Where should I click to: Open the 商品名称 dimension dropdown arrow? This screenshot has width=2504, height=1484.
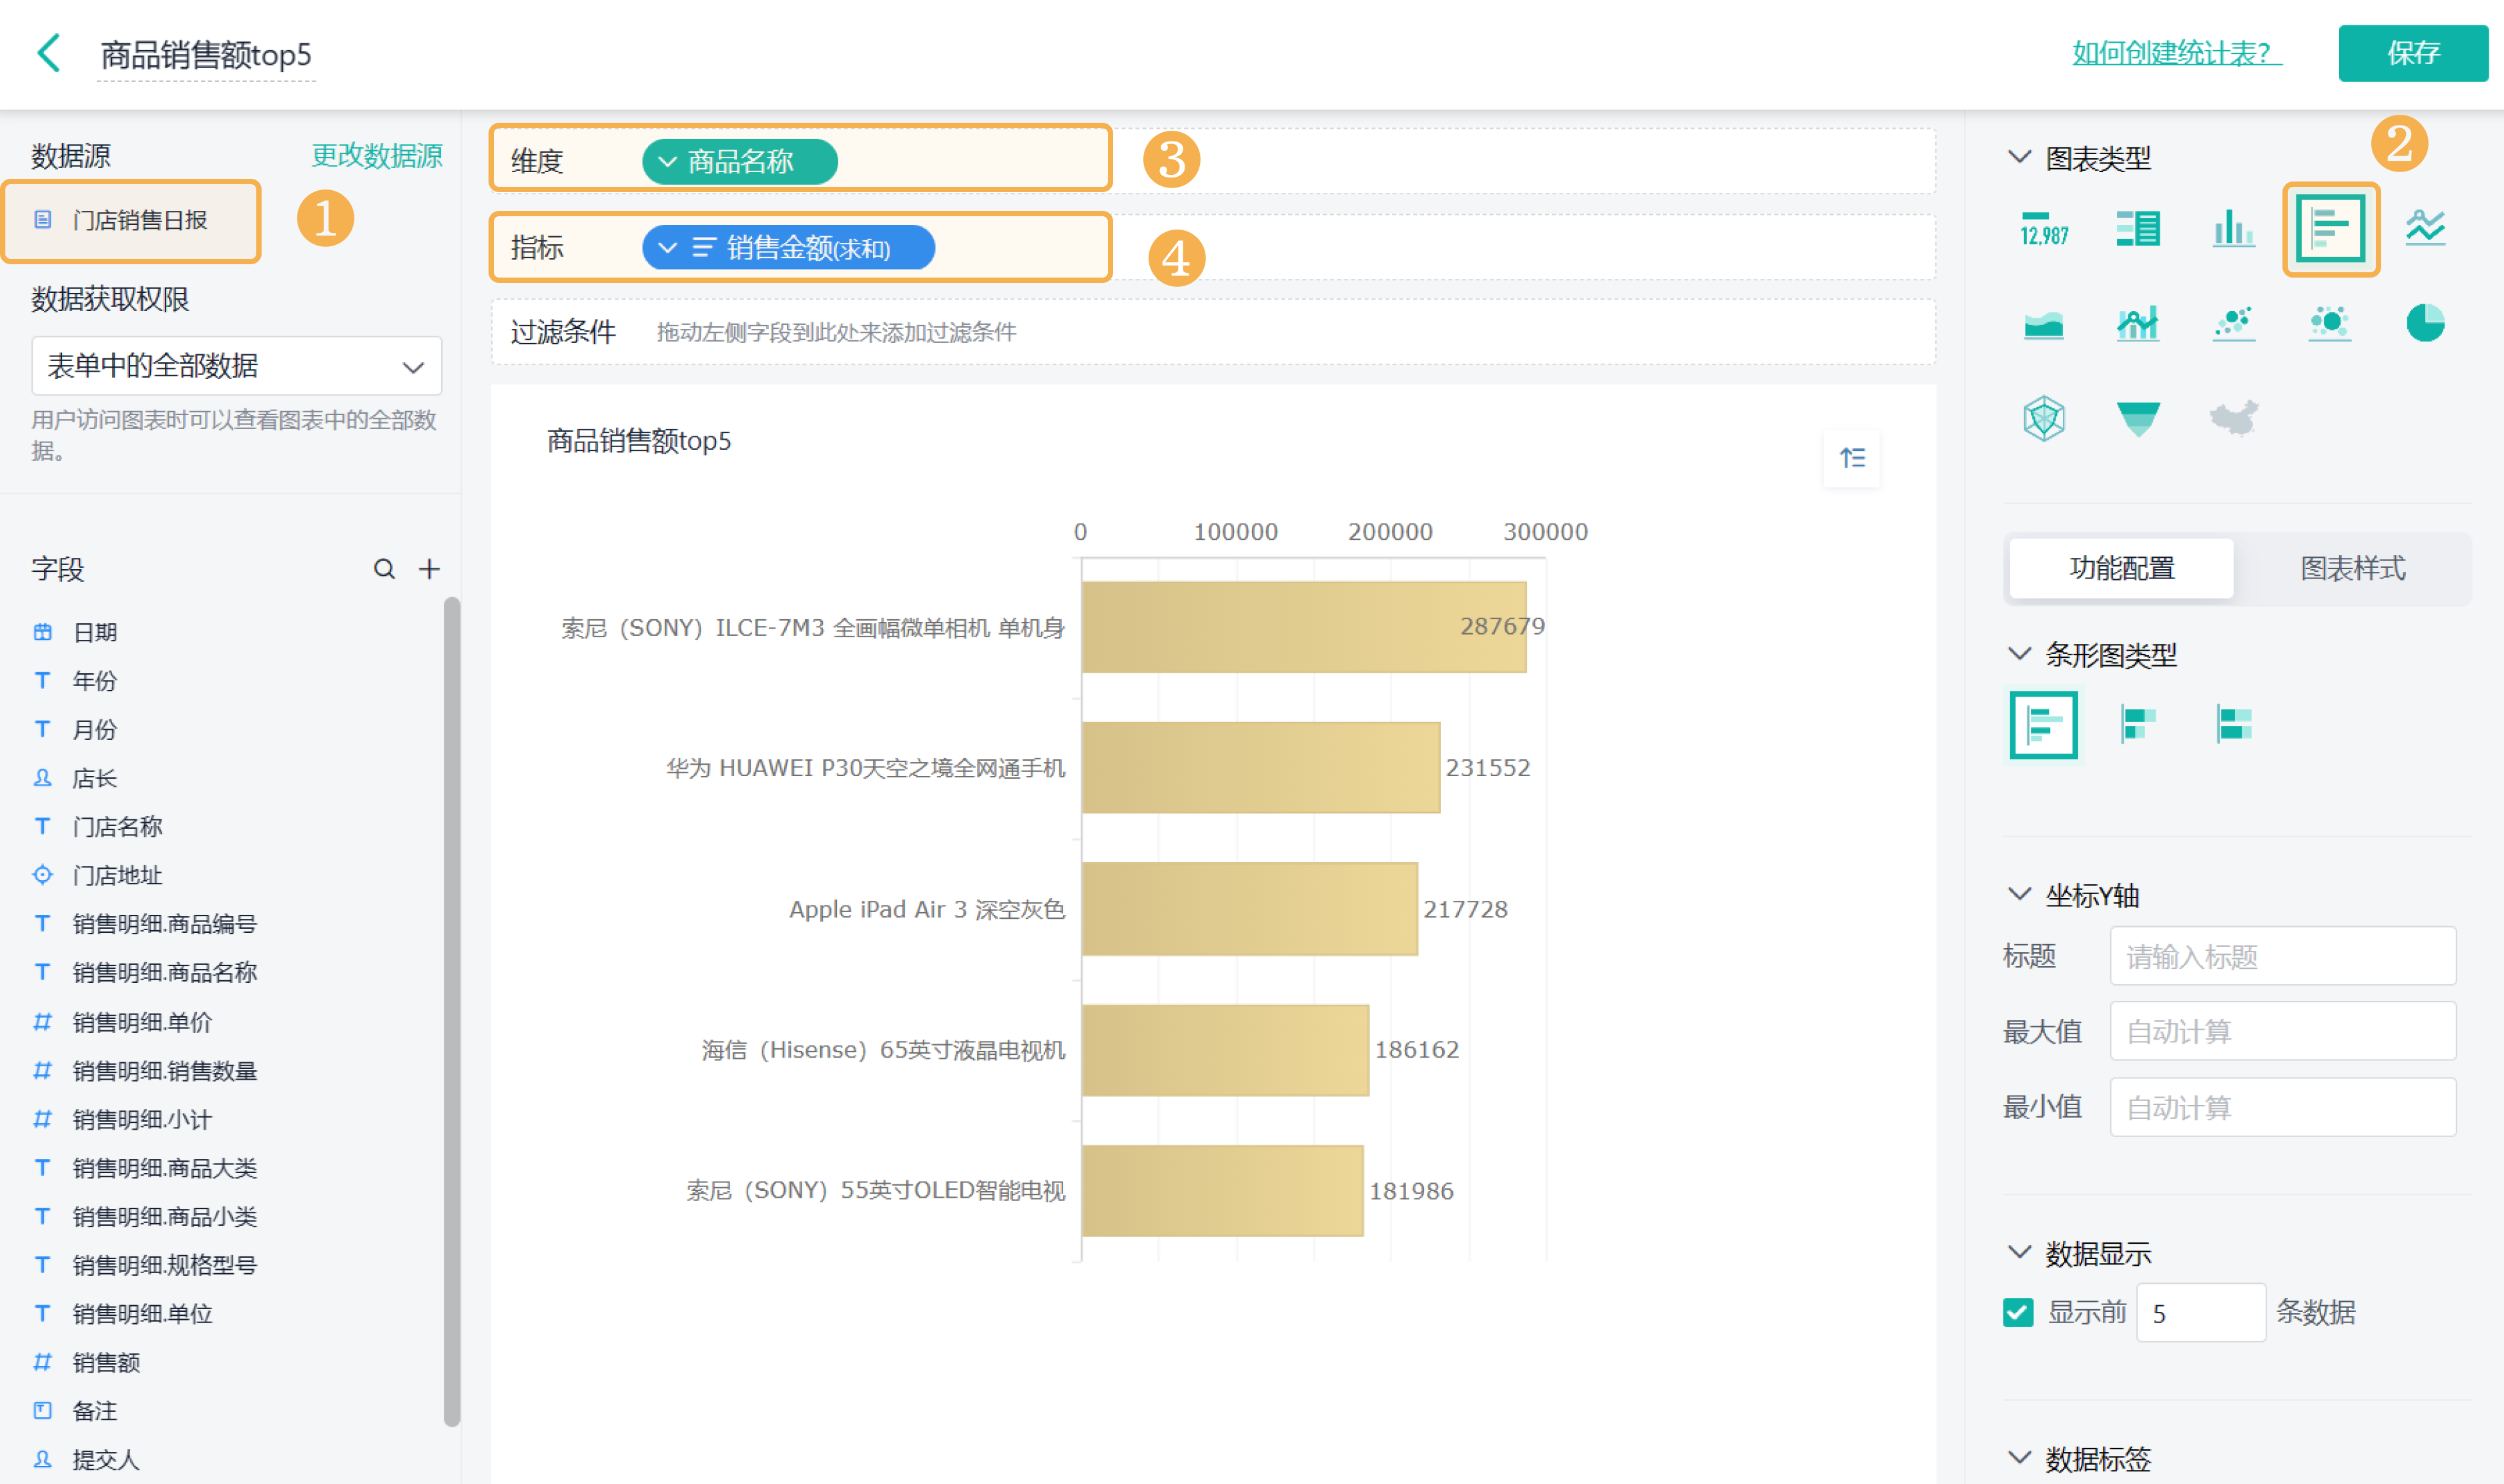coord(667,161)
